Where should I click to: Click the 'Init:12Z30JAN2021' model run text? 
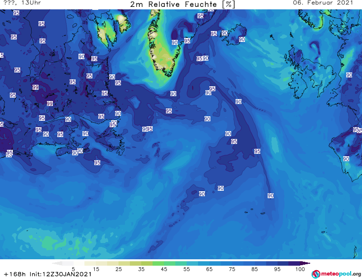click(x=60, y=274)
